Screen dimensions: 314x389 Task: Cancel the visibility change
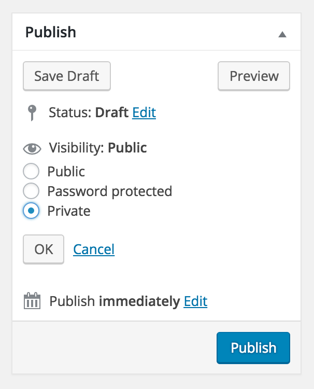[94, 249]
